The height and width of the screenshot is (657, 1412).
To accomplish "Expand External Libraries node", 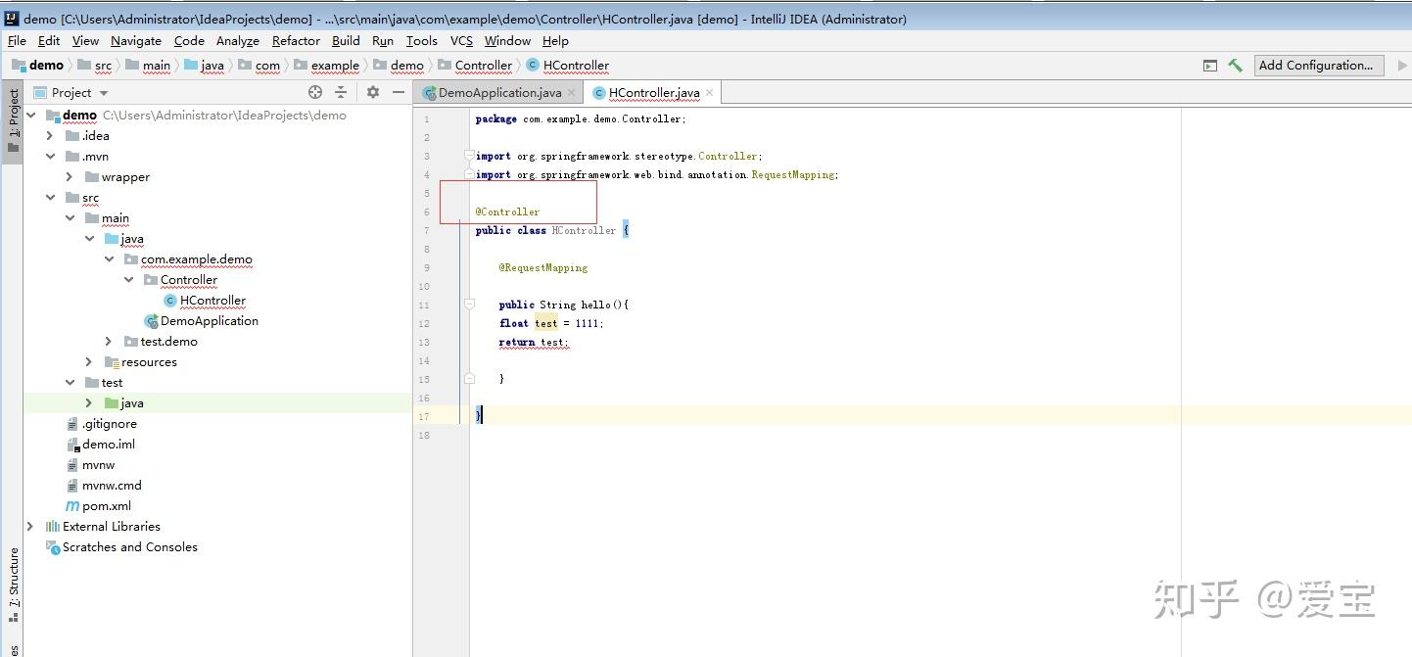I will tap(30, 527).
